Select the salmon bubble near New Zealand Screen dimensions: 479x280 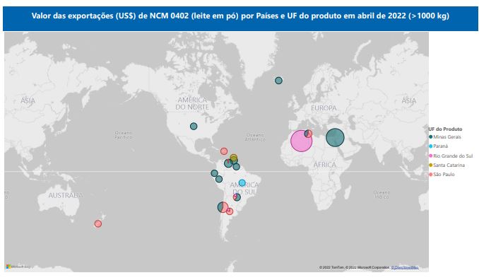pyautogui.click(x=97, y=223)
